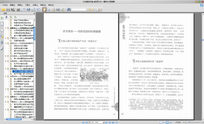This screenshot has width=204, height=124.
Task: Open the 文件 menu
Action: tap(5, 5)
